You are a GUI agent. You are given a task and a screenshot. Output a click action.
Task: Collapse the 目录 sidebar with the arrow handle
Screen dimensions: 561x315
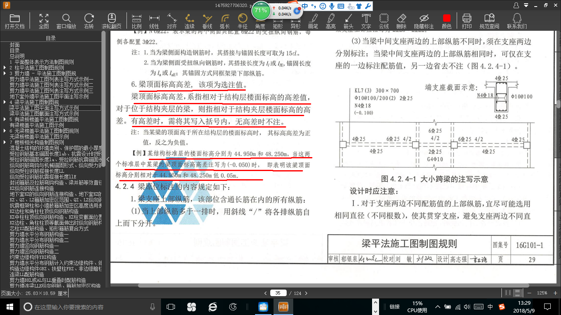pyautogui.click(x=108, y=159)
